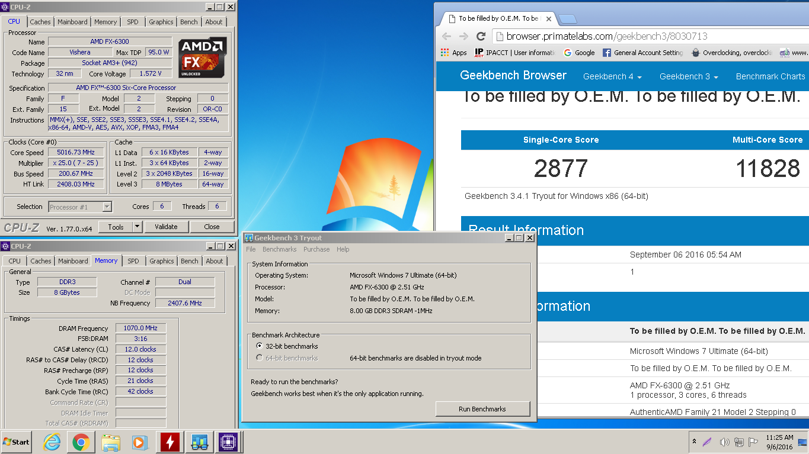809x454 pixels.
Task: Open the arrow next to the Tools button
Action: [138, 227]
